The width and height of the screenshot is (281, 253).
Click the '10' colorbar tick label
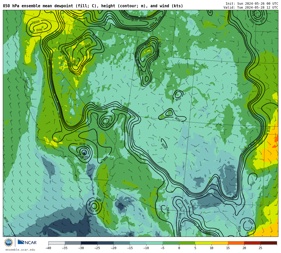[x=212, y=248]
